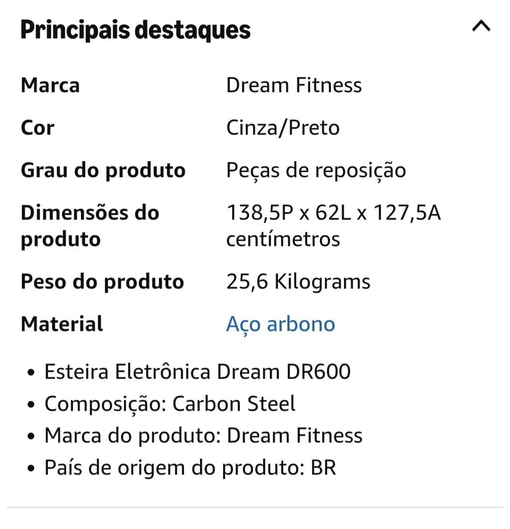Viewport: 510px width, 529px height.
Task: Select the Dream Fitness brand value
Action: [x=294, y=85]
